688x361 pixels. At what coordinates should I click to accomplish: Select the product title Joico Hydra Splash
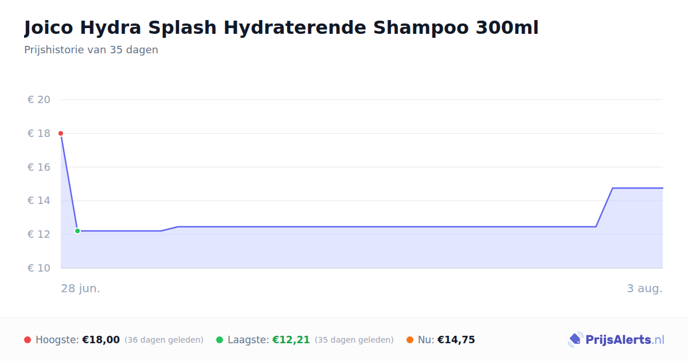[x=282, y=28]
